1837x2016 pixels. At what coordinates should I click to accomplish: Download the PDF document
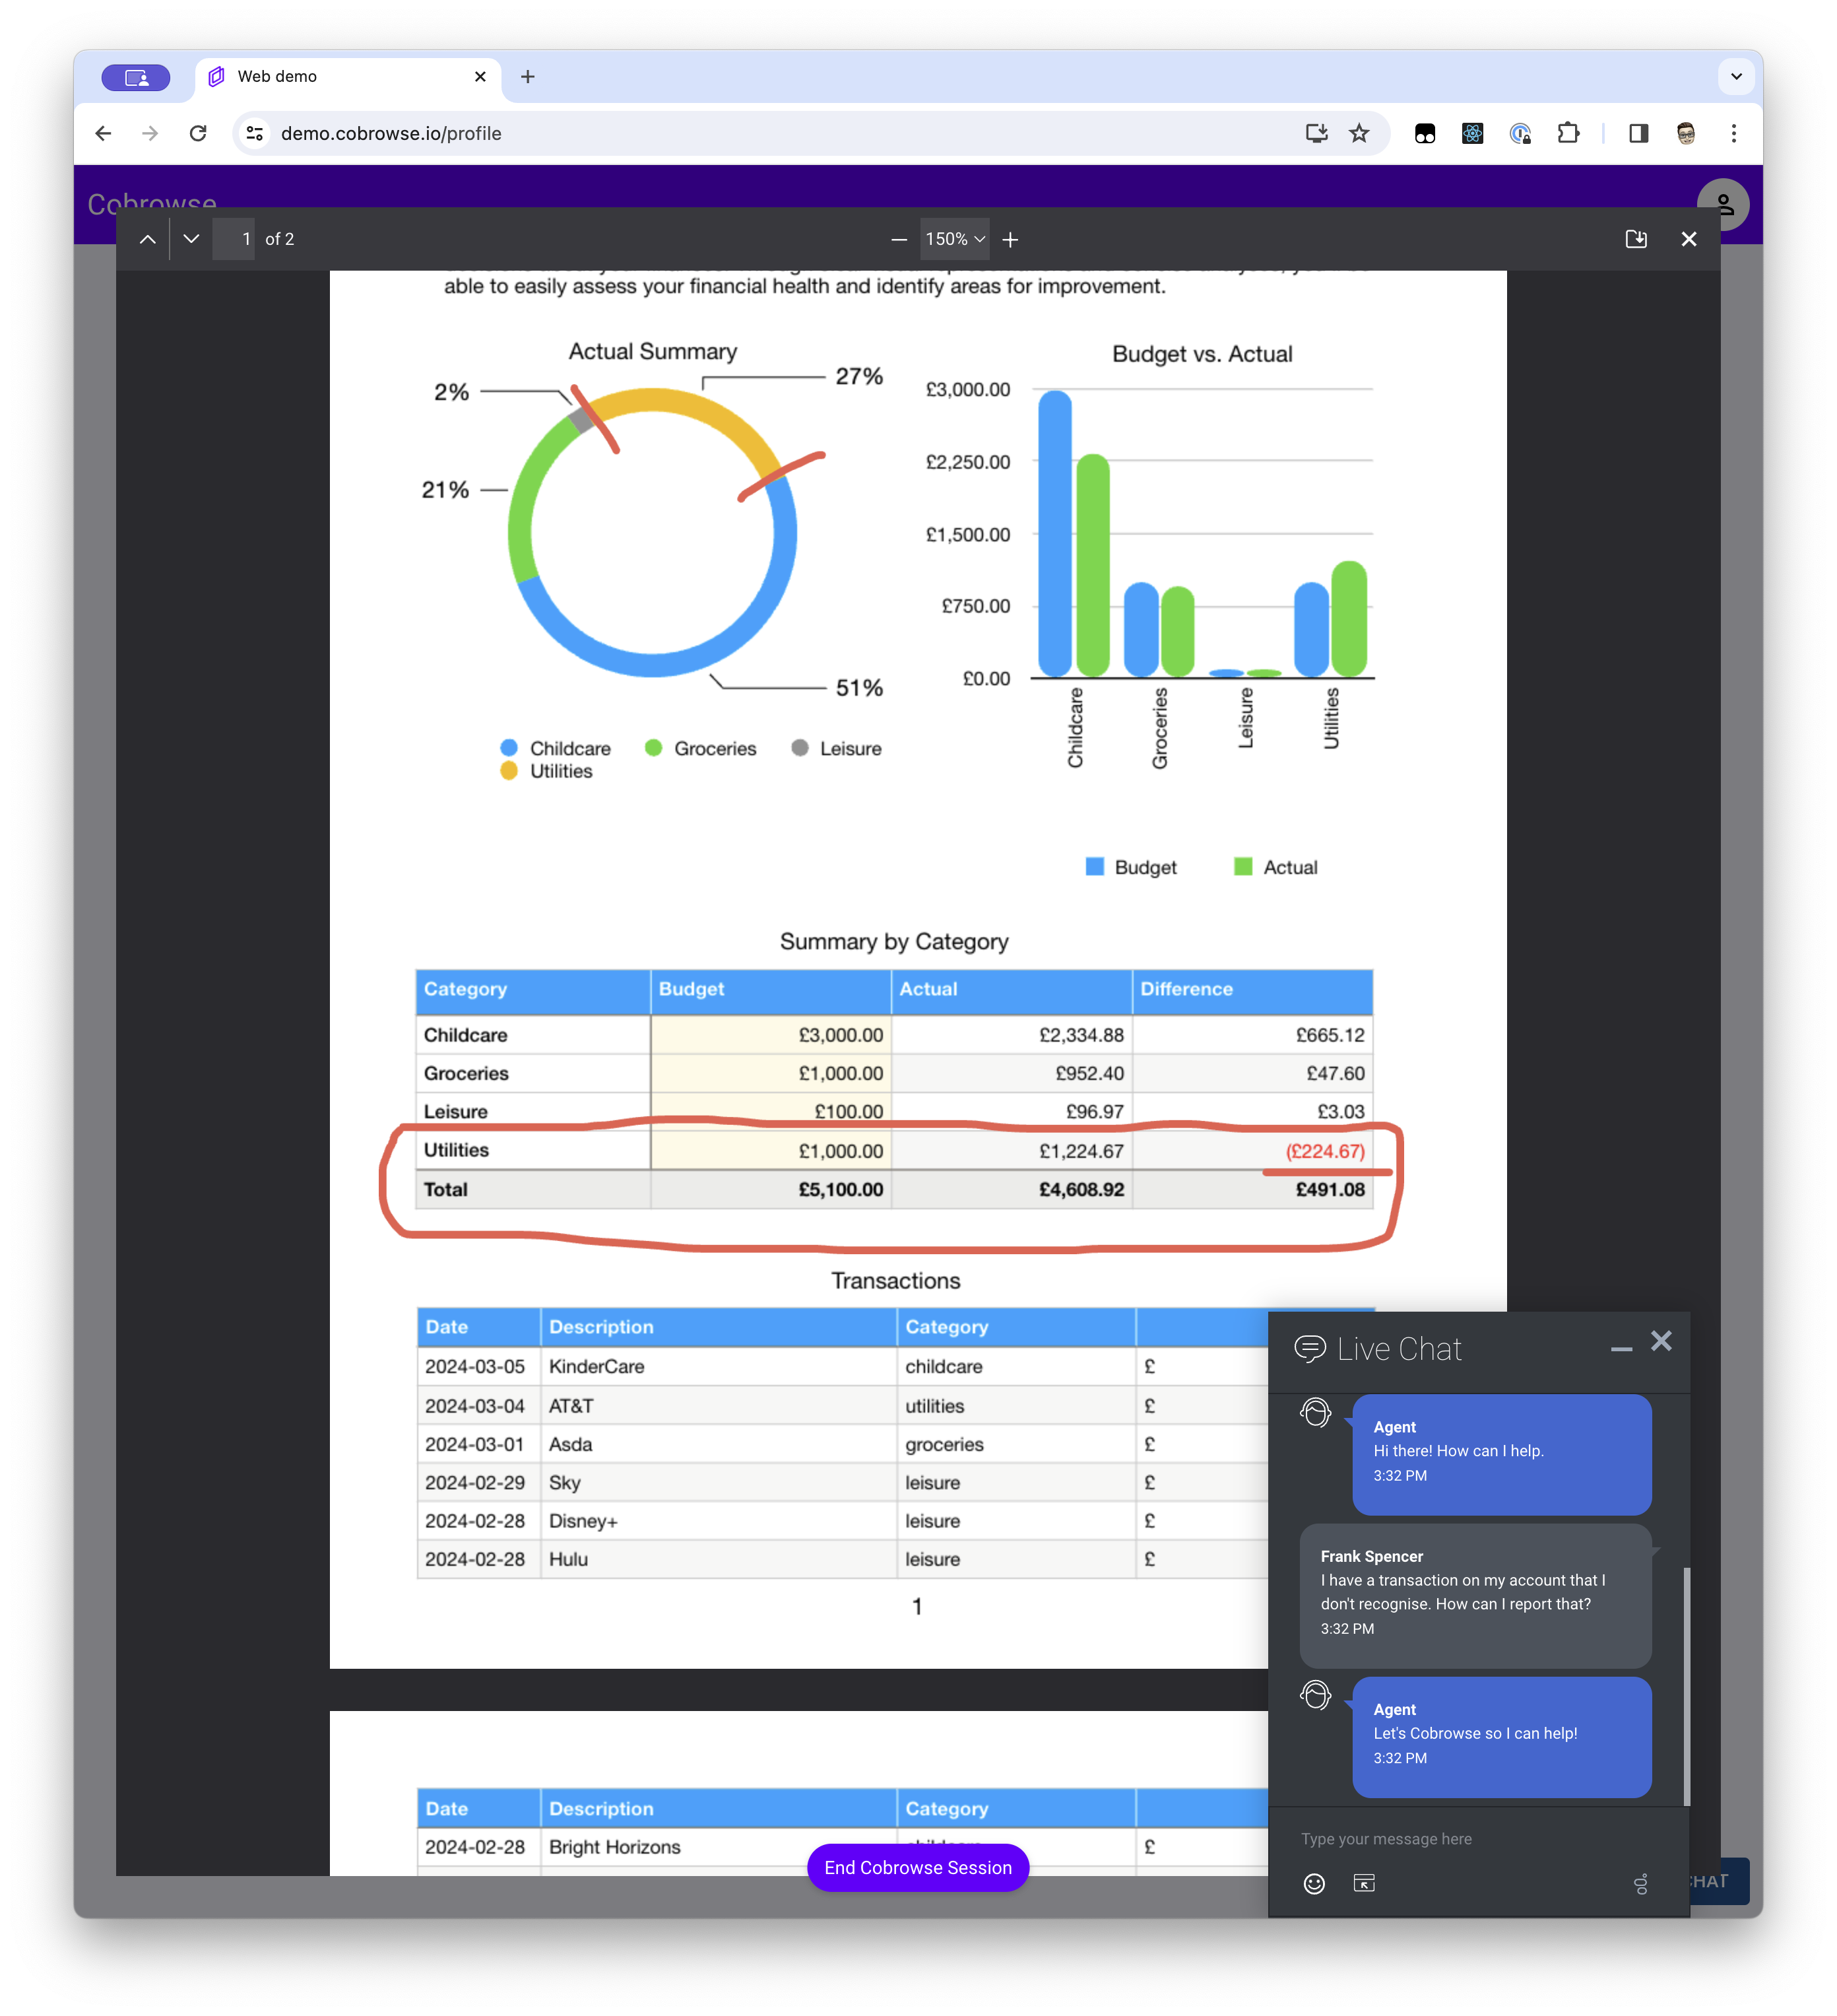[x=1635, y=239]
